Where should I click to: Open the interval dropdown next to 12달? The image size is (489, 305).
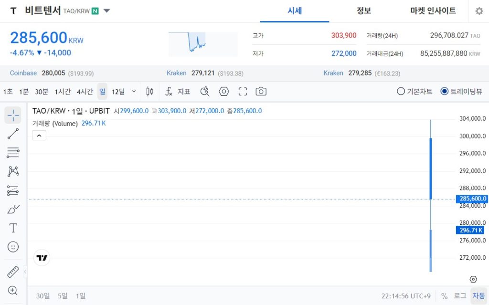(x=134, y=91)
